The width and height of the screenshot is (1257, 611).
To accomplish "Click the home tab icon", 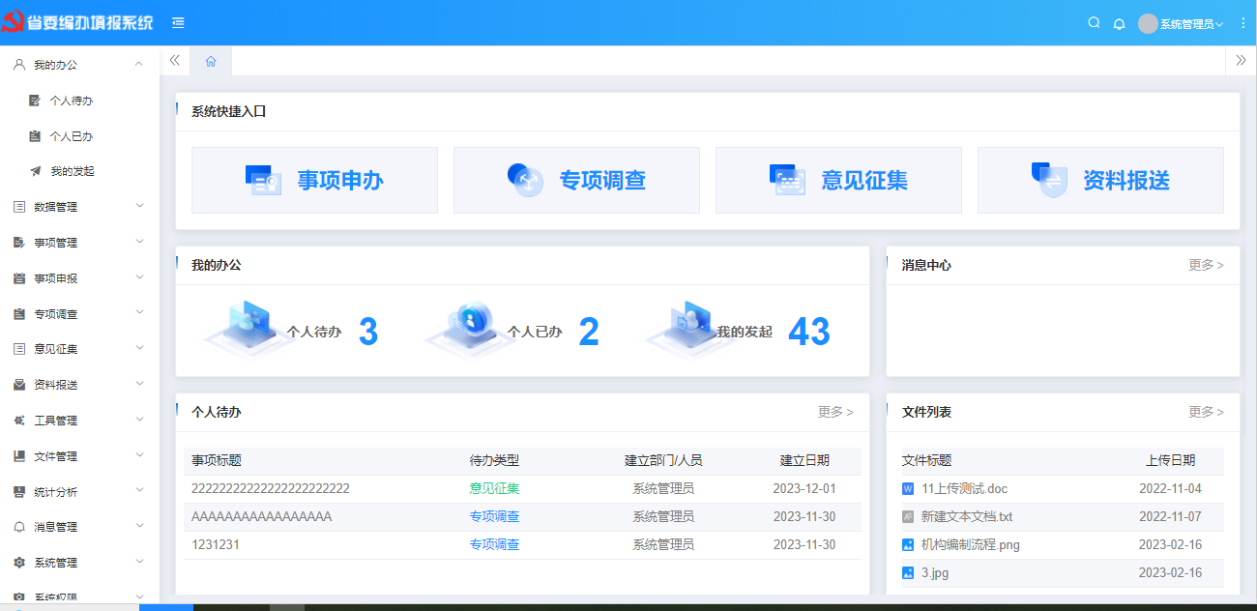I will pyautogui.click(x=211, y=61).
